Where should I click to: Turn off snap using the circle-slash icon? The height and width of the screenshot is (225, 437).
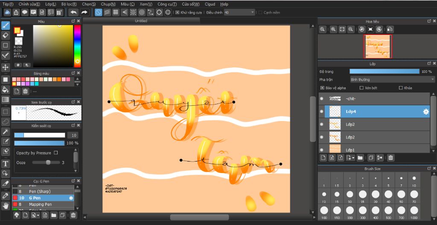99,12
